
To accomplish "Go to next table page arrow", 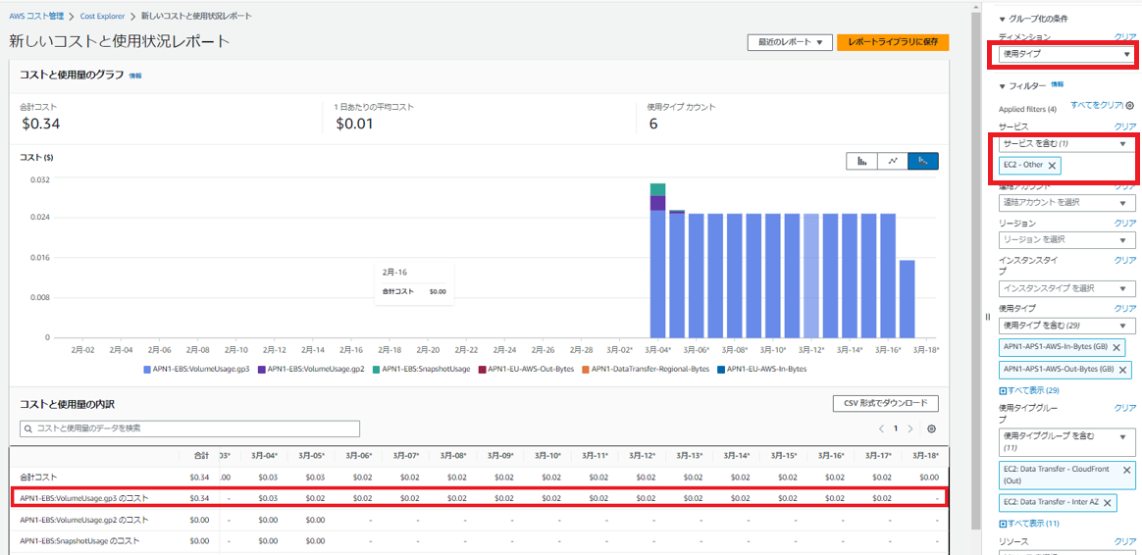I will 910,429.
